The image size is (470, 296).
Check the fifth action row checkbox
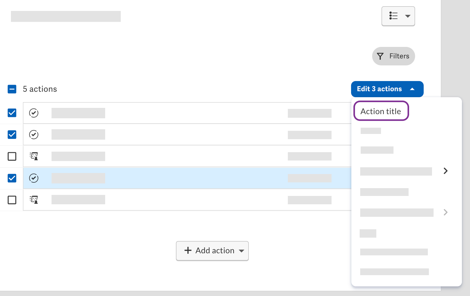(x=12, y=200)
